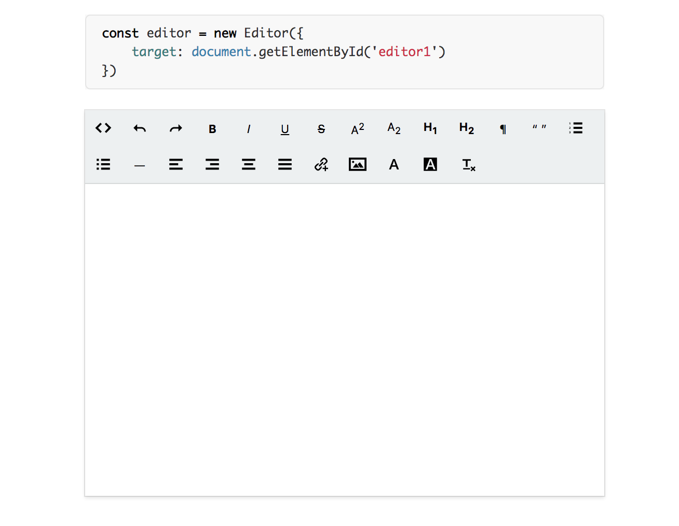Click the redo arrow icon
Viewport: 679px width, 526px height.
[176, 128]
